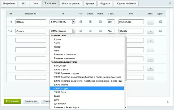Click dropdown list scroll up arrow

tap(125, 35)
